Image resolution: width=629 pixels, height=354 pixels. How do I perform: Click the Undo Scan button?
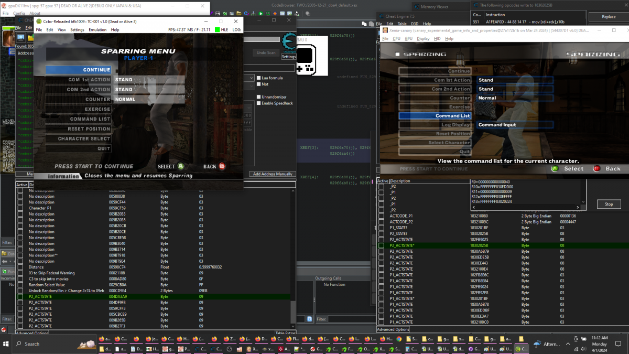266,53
